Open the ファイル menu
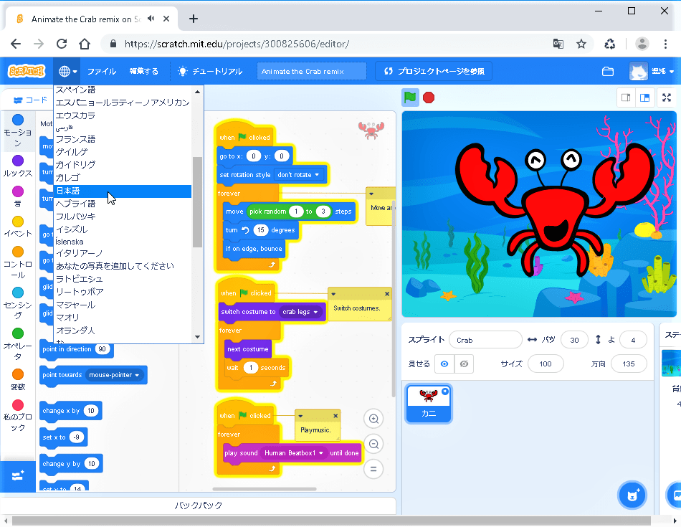The width and height of the screenshot is (681, 527). click(102, 71)
